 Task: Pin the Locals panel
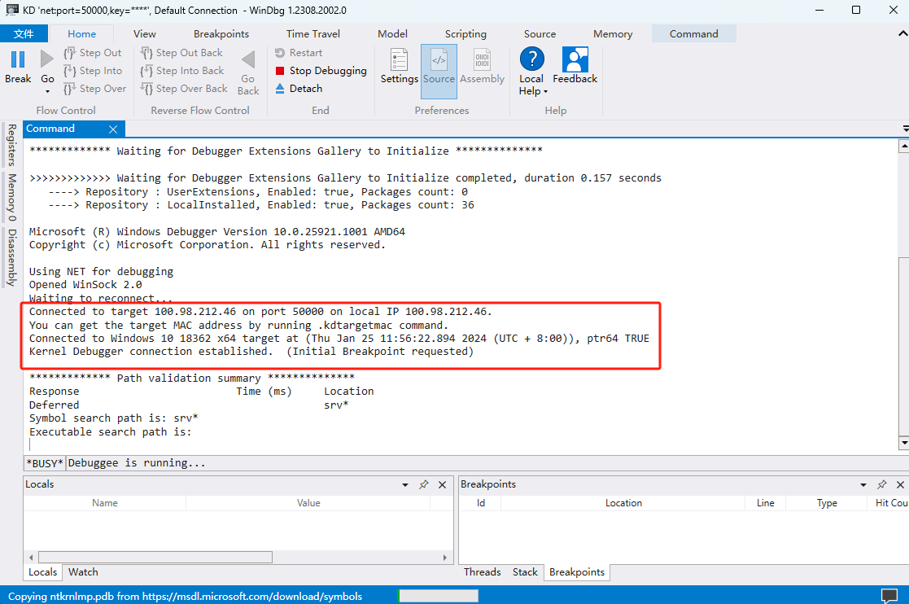pyautogui.click(x=423, y=484)
